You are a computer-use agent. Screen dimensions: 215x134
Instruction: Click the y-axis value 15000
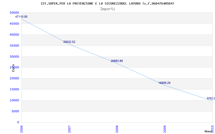tap(14, 89)
